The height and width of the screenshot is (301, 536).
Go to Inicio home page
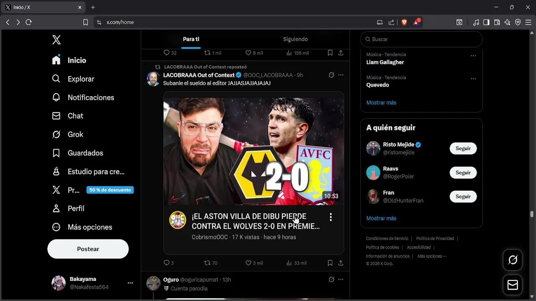click(x=69, y=60)
